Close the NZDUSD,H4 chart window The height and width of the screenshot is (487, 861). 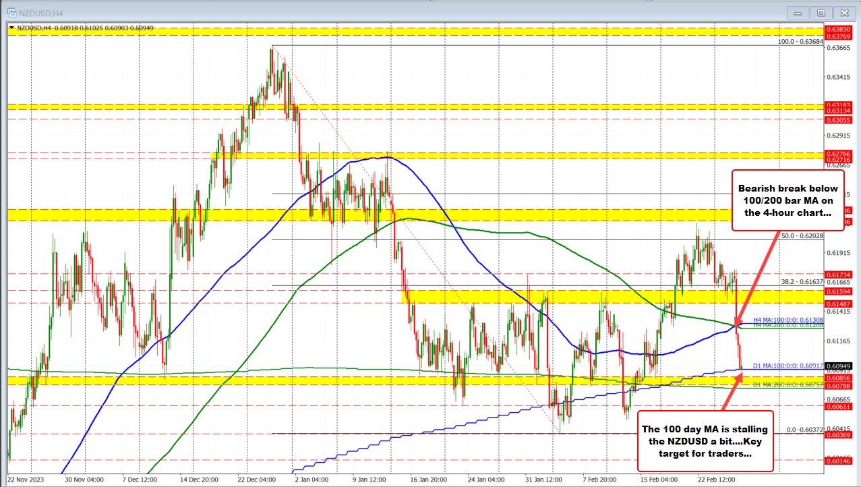[x=843, y=12]
